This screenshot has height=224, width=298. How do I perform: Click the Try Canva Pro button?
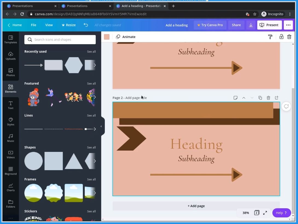pyautogui.click(x=210, y=25)
